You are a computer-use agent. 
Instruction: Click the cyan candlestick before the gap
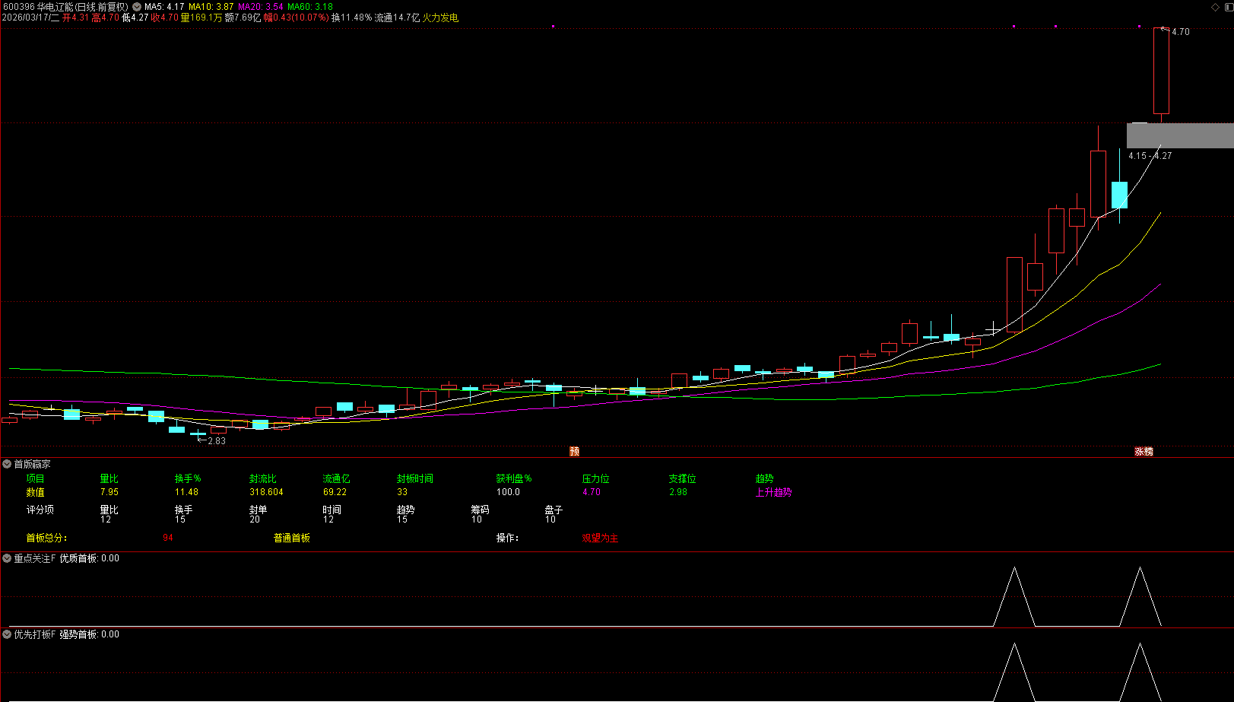click(1119, 195)
